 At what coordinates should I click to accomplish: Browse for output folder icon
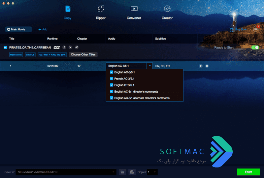[122, 172]
